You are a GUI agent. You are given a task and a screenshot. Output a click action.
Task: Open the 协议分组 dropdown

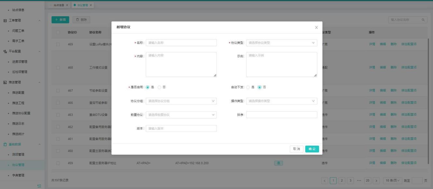(x=181, y=101)
